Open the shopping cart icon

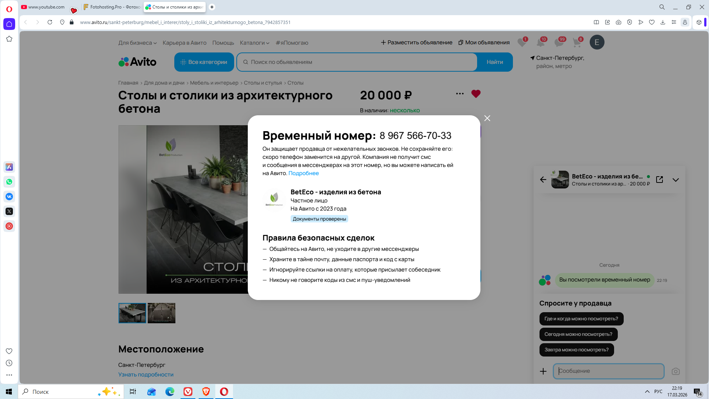tap(577, 42)
